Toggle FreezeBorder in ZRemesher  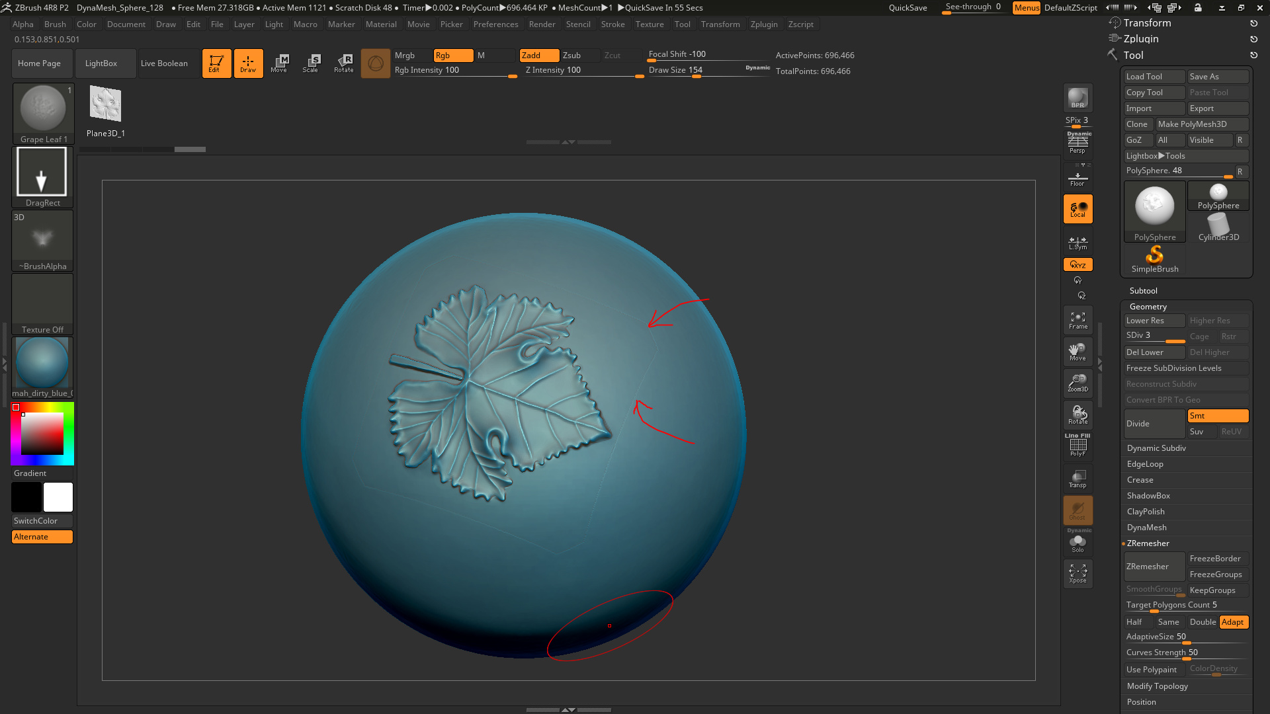point(1218,559)
